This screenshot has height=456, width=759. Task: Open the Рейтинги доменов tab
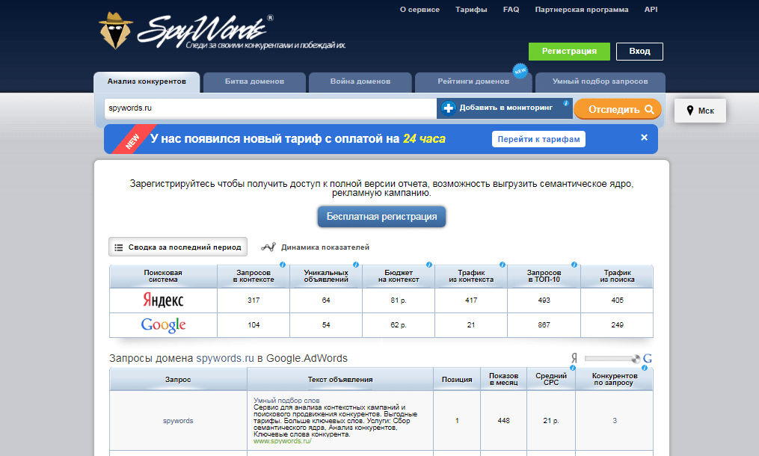[x=473, y=81]
